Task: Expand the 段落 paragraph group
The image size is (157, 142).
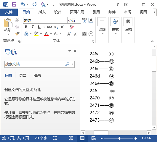Action: coord(102,26)
